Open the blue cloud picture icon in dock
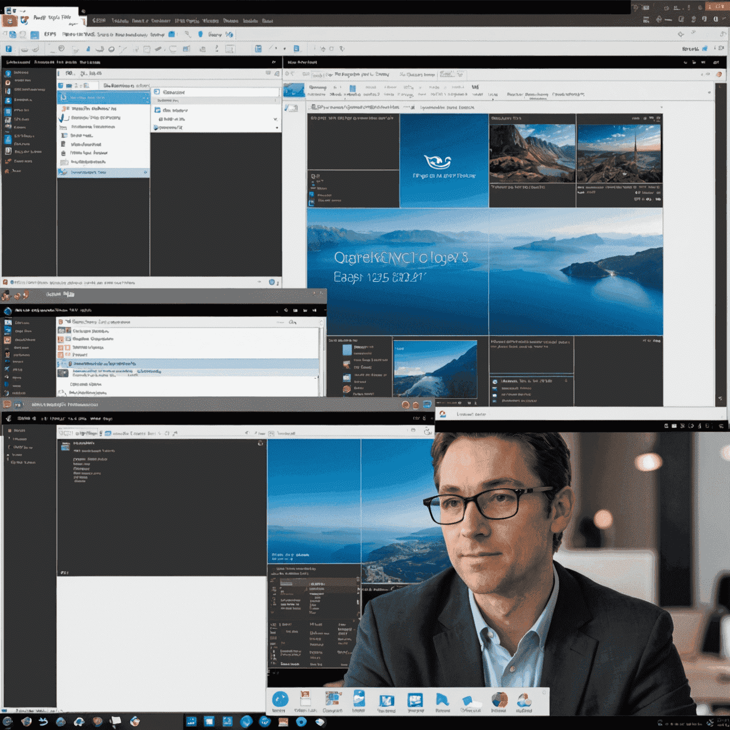 (x=359, y=699)
